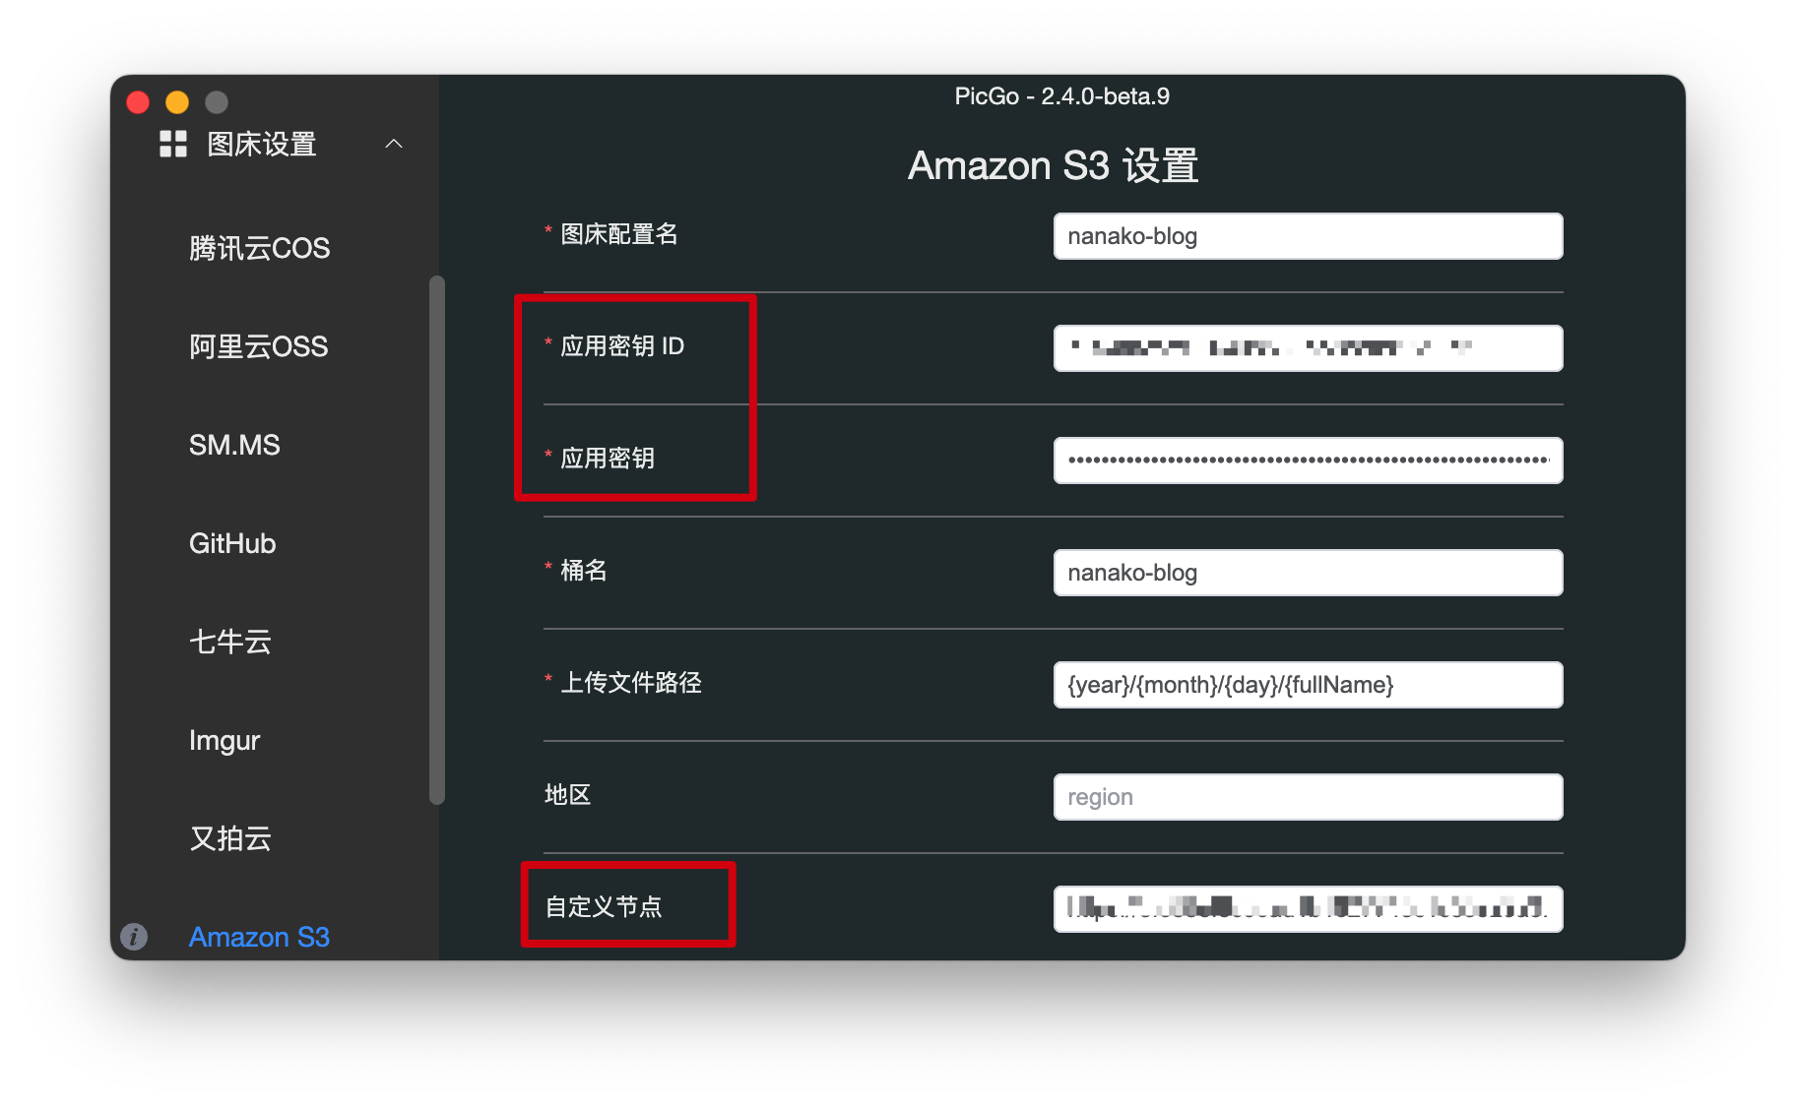
Task: Click the info icon at sidebar bottom
Action: [x=134, y=937]
